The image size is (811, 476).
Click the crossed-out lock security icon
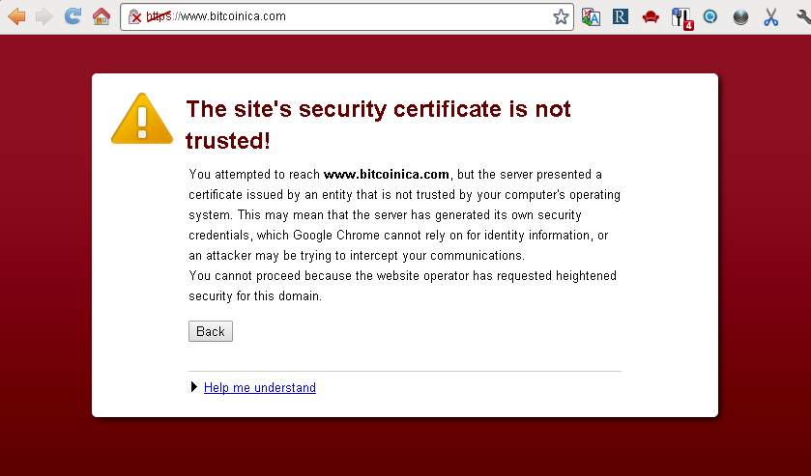coord(134,17)
